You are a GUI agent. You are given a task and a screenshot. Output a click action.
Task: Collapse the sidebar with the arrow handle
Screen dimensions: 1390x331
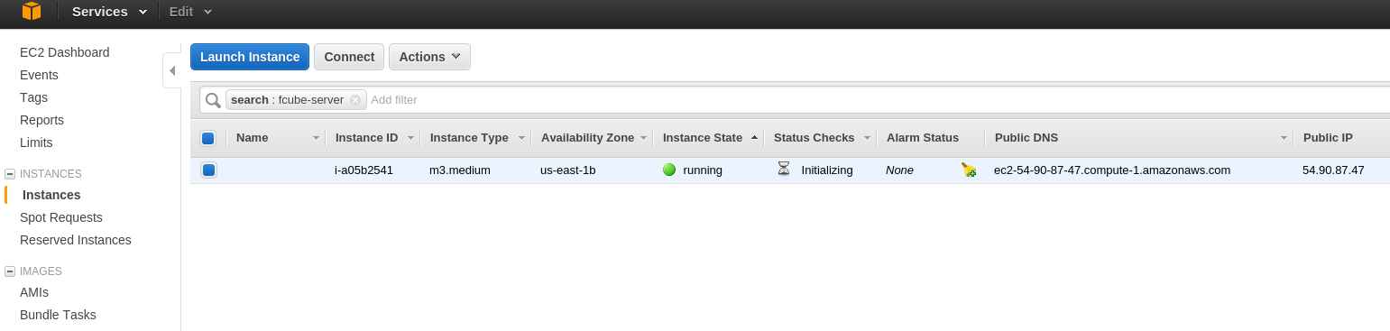[172, 70]
